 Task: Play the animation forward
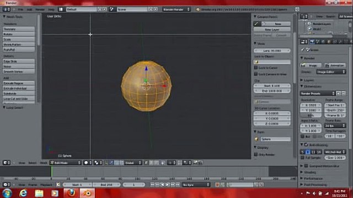pyautogui.click(x=168, y=185)
